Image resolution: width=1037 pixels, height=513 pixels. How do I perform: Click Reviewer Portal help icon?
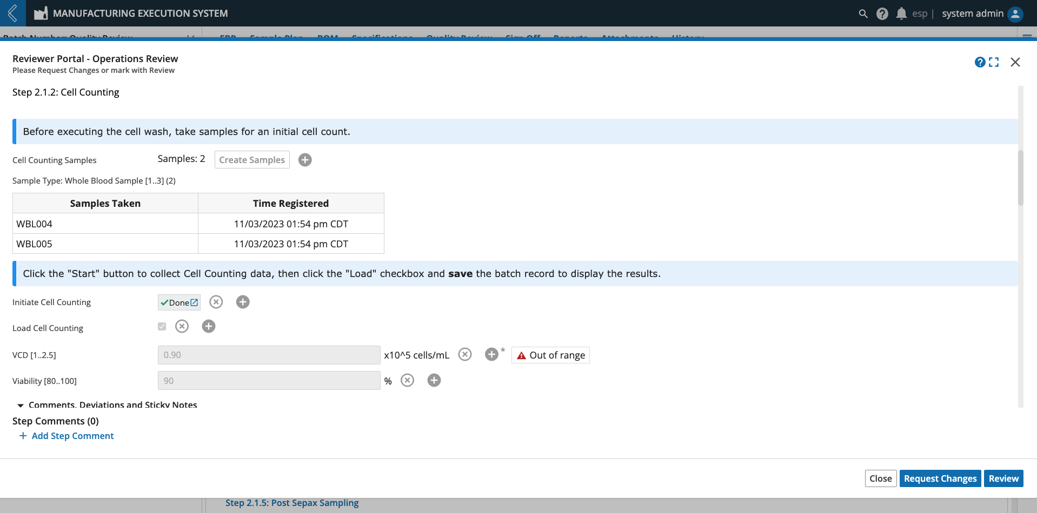pyautogui.click(x=980, y=62)
